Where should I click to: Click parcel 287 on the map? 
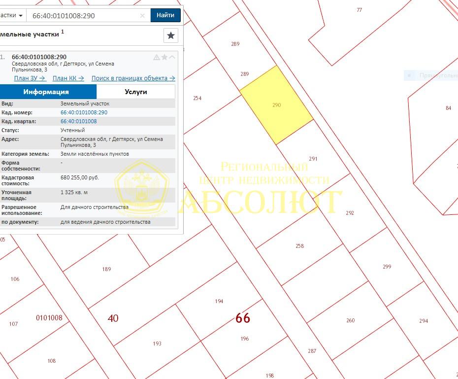coord(312,351)
